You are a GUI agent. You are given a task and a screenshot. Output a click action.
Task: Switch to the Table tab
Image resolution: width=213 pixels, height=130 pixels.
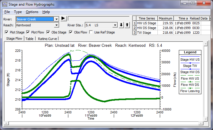coord(29,38)
